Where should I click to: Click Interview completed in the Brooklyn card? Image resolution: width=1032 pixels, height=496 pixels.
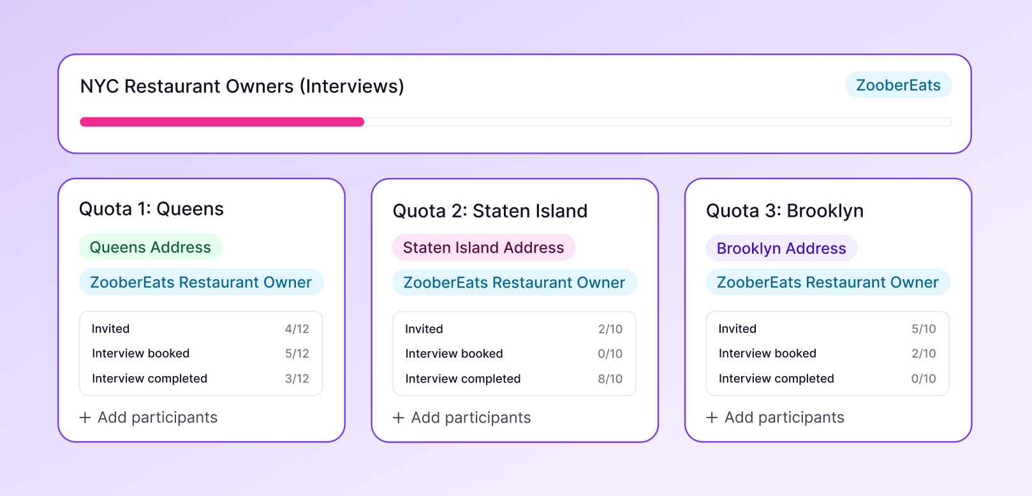pos(776,379)
